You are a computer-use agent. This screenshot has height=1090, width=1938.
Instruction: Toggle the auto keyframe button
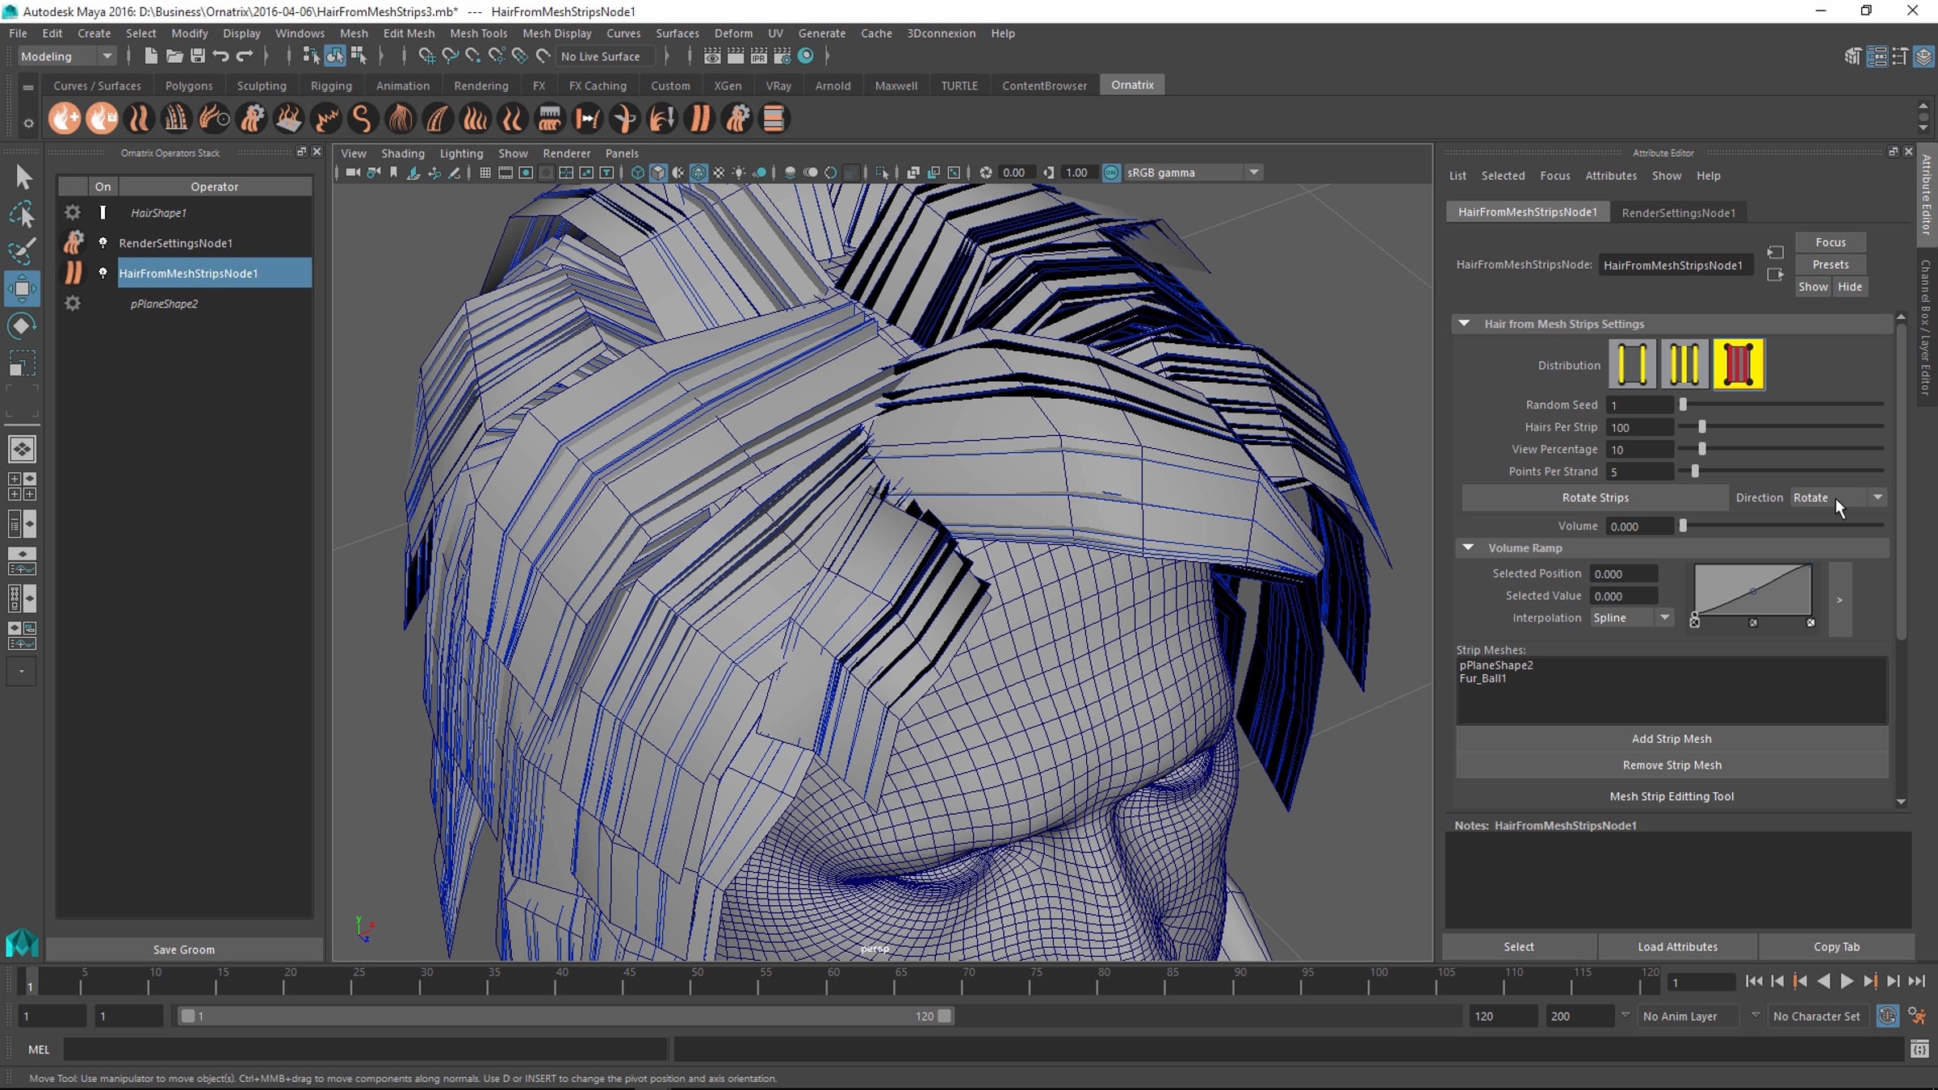1887,1016
